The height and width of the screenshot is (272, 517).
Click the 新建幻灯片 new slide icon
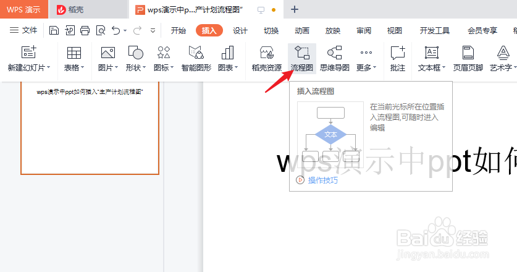[28, 53]
